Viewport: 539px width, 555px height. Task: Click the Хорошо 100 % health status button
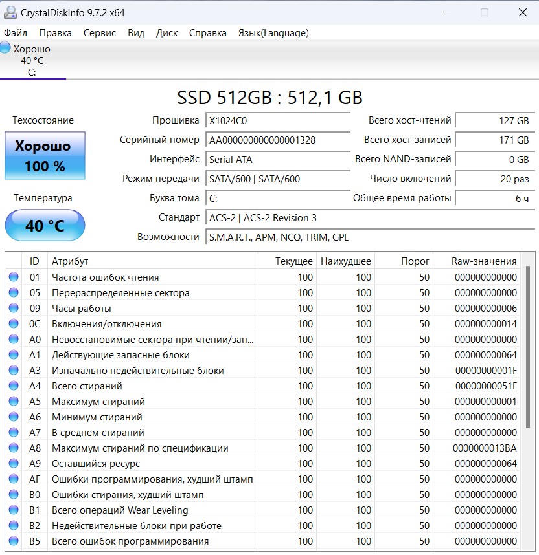[45, 156]
